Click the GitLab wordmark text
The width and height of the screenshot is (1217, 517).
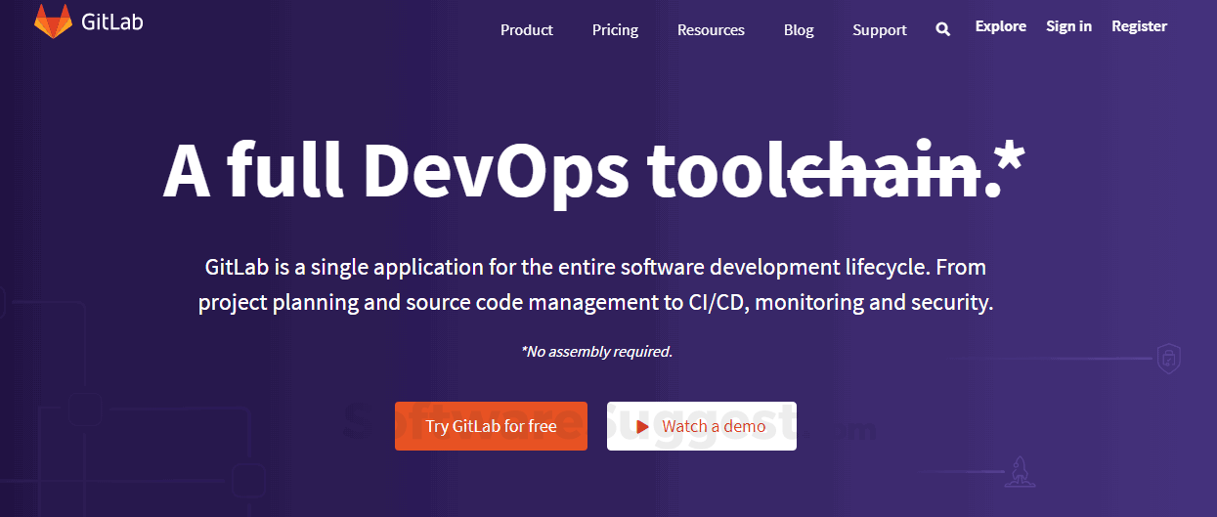[112, 22]
